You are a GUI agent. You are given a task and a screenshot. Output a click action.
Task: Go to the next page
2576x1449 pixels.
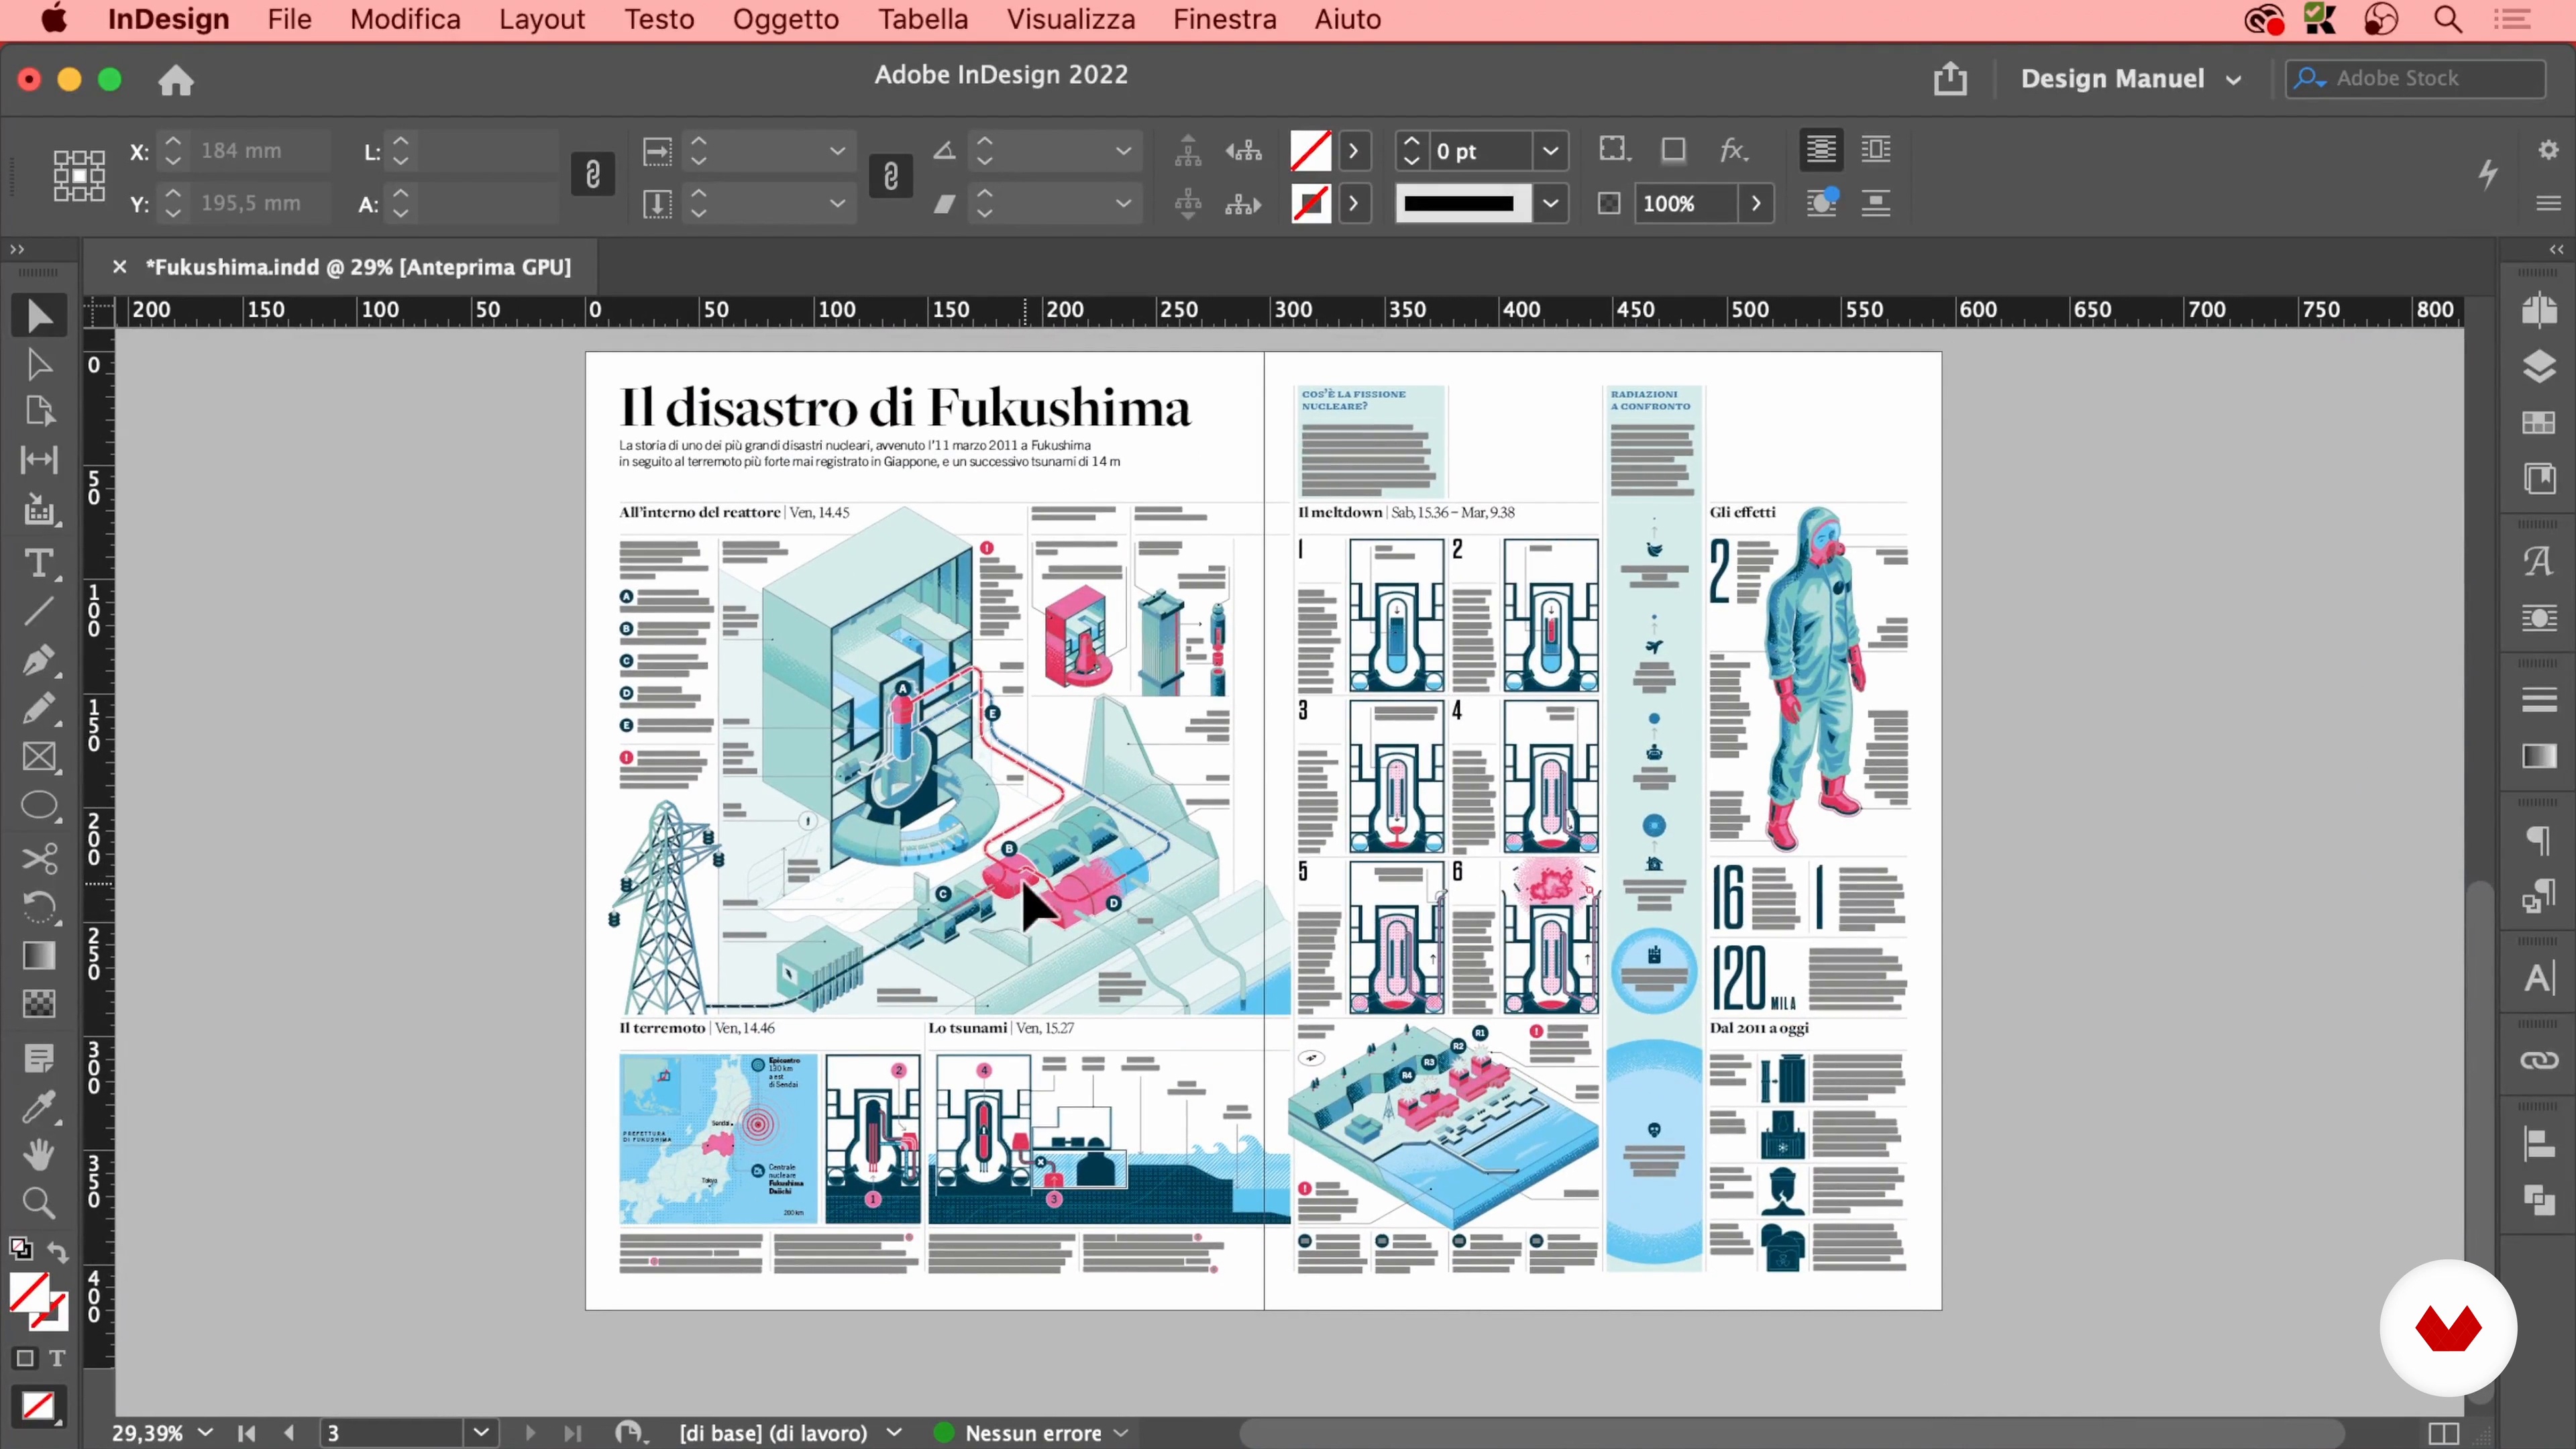pos(530,1433)
